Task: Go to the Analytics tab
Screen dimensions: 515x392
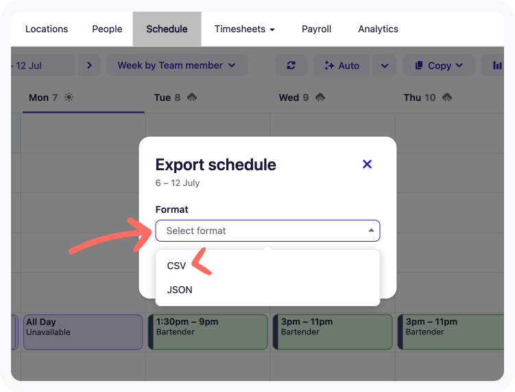Action: pos(378,29)
